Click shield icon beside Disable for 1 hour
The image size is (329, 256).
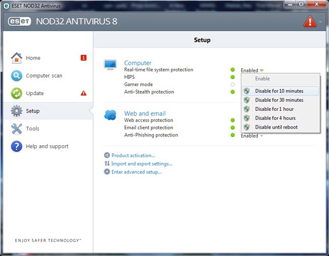(x=247, y=109)
